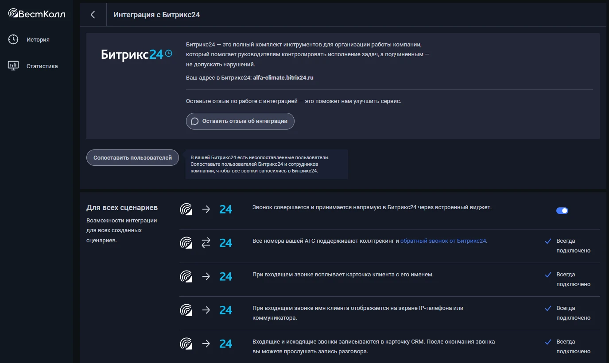Click Всегда подключено in client card row
The width and height of the screenshot is (609, 363).
point(573,279)
